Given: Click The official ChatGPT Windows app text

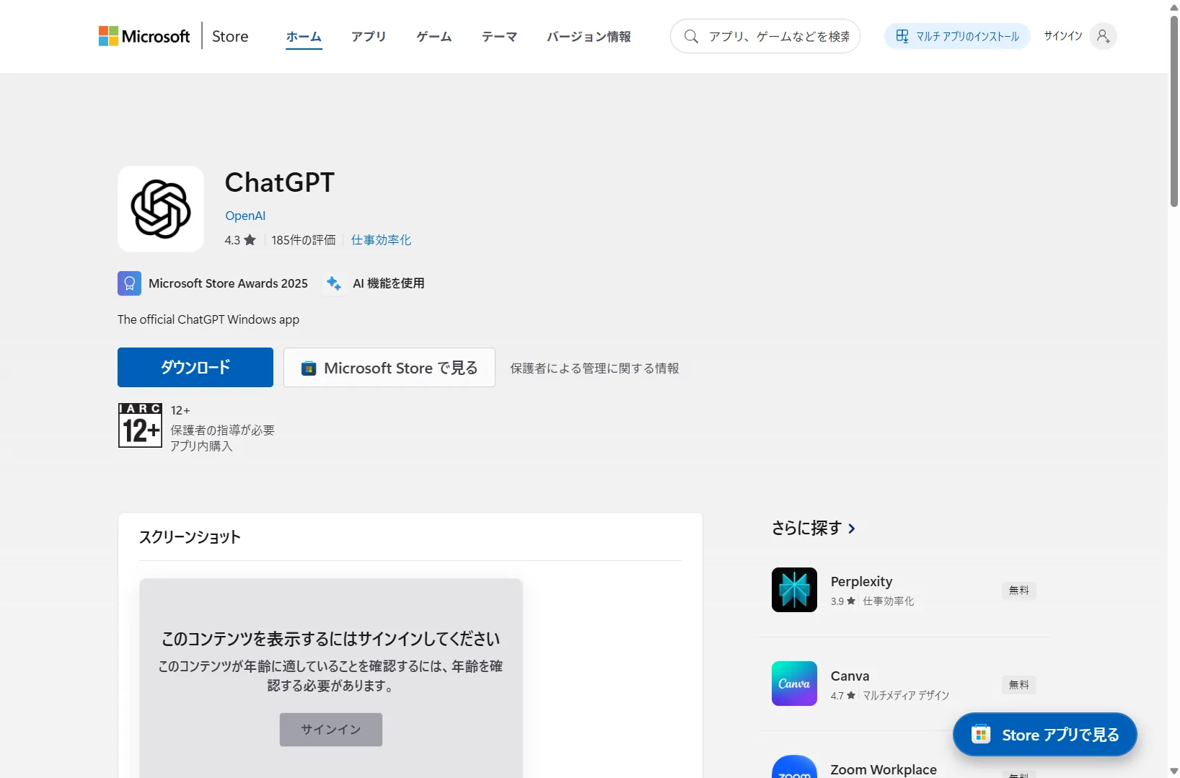Looking at the screenshot, I should [x=208, y=319].
